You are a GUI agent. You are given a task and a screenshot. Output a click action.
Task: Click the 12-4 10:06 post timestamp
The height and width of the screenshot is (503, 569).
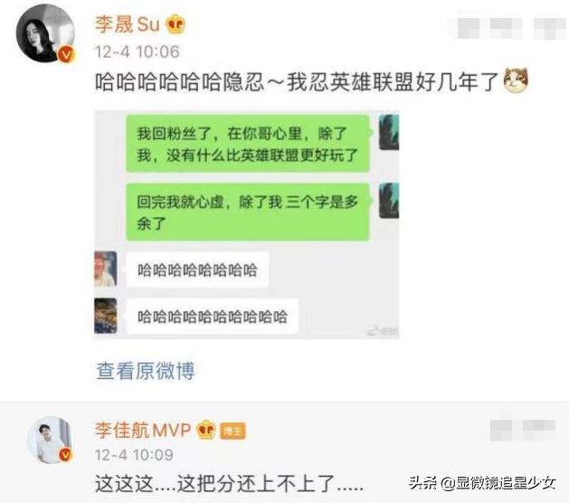pos(138,52)
